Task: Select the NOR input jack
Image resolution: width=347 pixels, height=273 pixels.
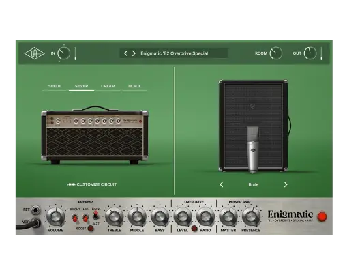Action: (36, 222)
